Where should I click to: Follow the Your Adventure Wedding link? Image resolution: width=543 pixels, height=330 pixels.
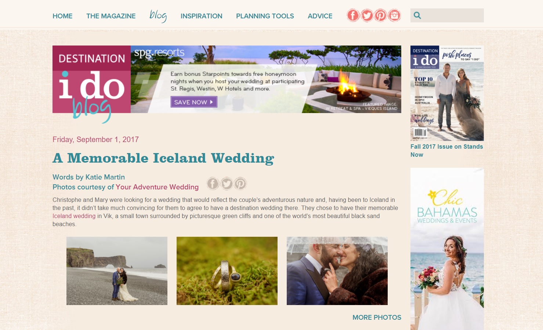tap(157, 187)
